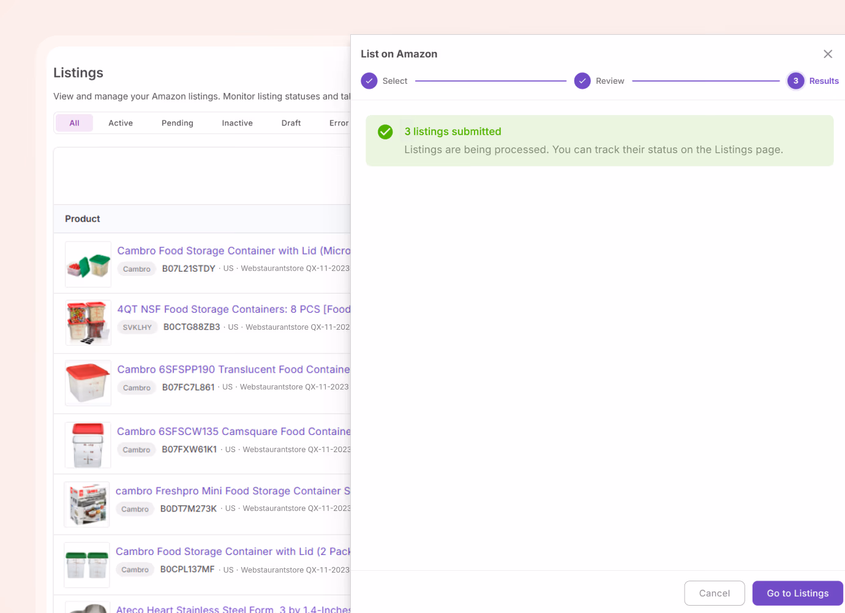This screenshot has height=613, width=845.
Task: Open Cambro 6SFSPP190 Translucent Food Container link
Action: click(234, 370)
